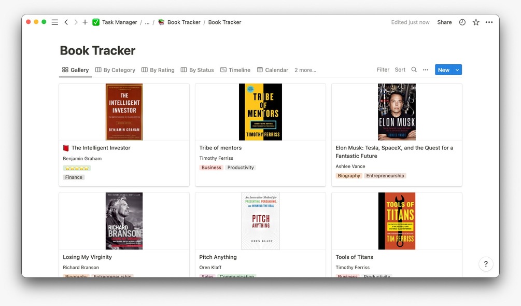Click the Book Tracker books stack icon
The image size is (521, 306).
point(161,22)
